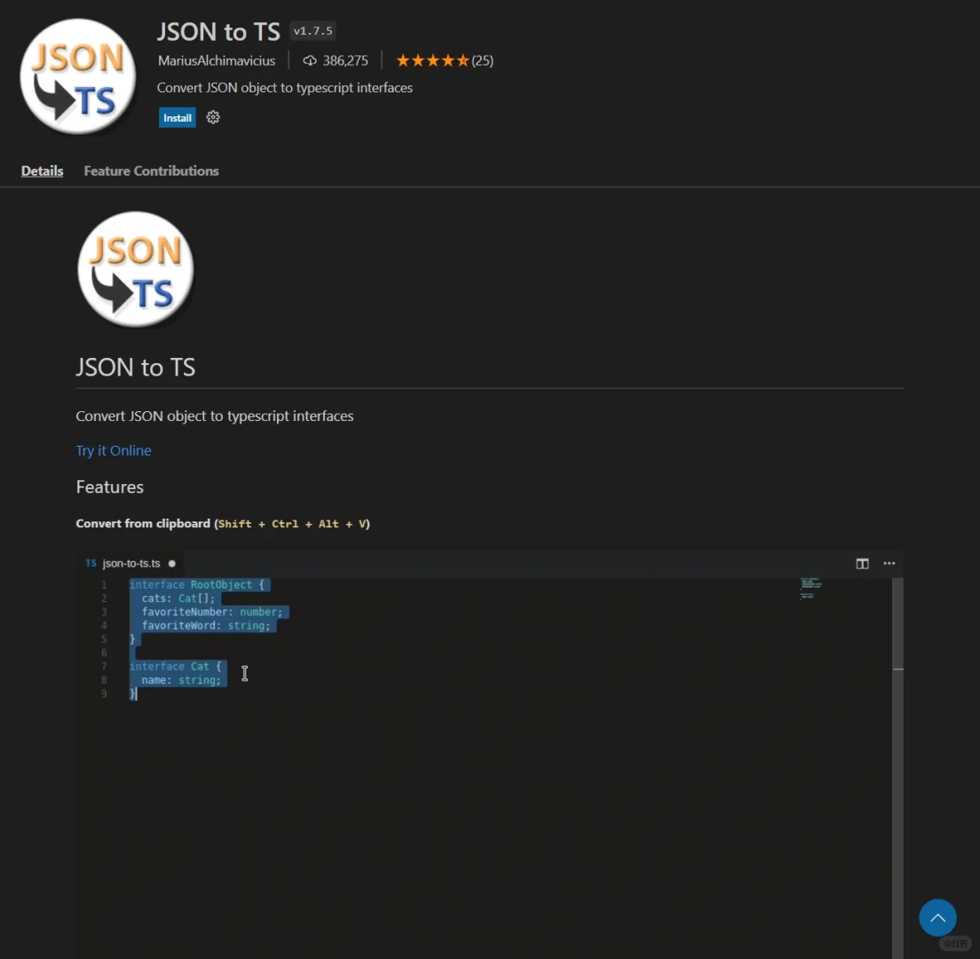Viewport: 980px width, 959px height.
Task: Click the vertical scrollbar in the code editor
Action: click(899, 622)
